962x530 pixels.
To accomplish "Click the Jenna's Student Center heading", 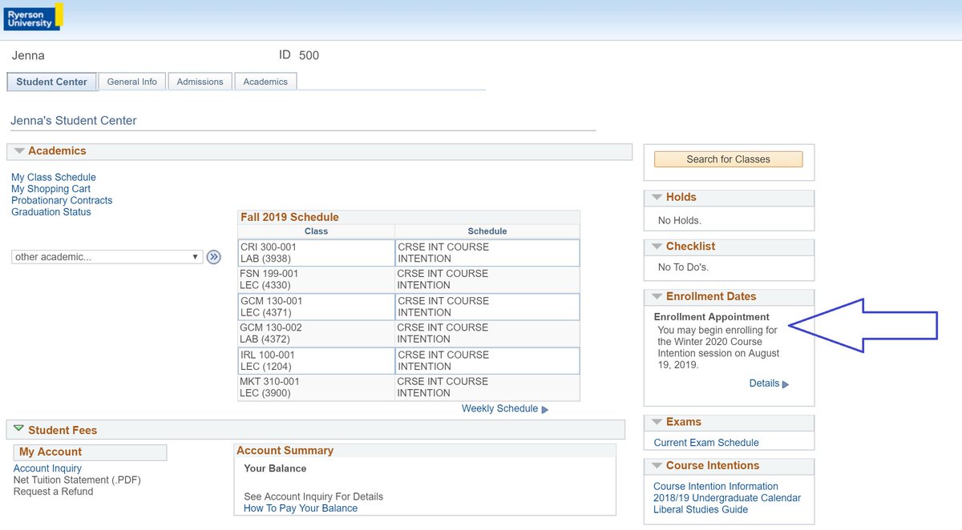I will click(74, 121).
